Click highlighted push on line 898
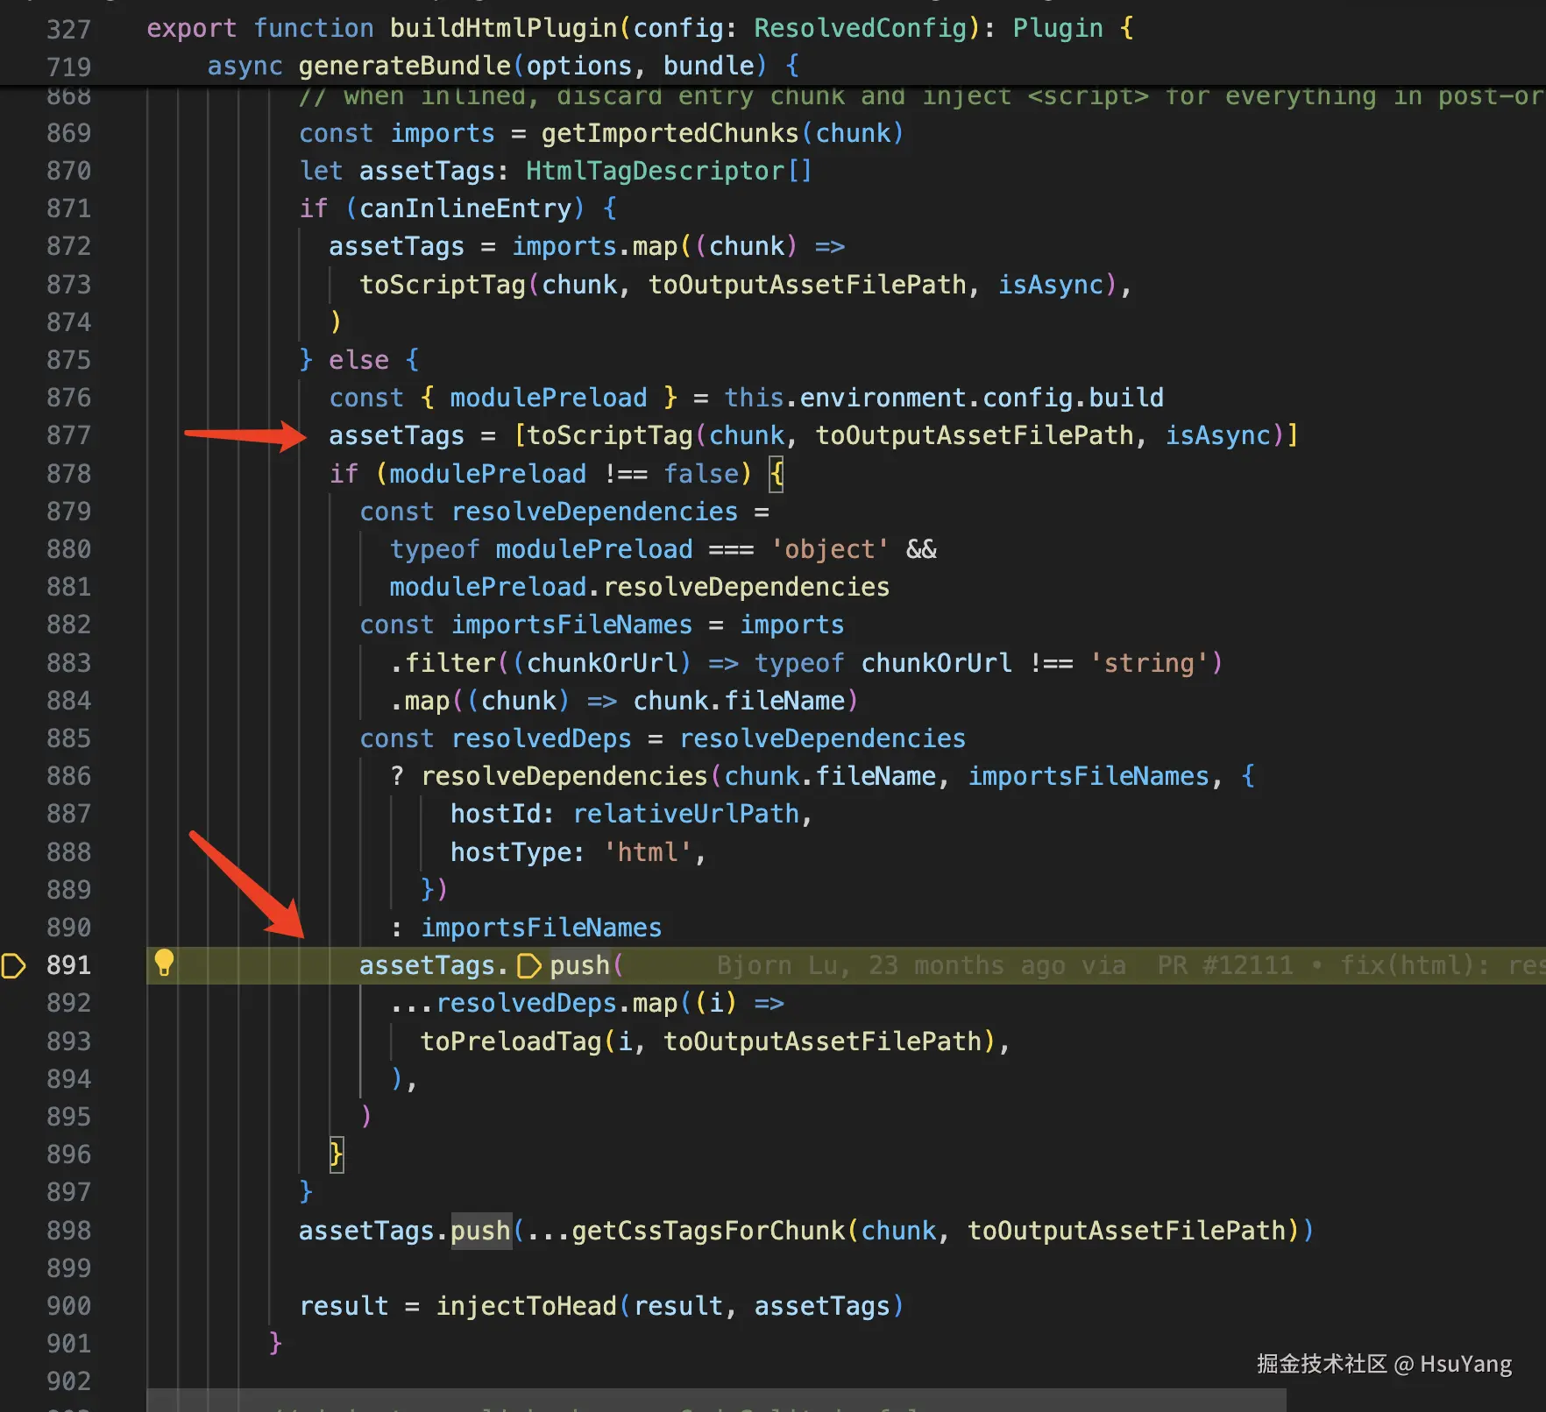Image resolution: width=1546 pixels, height=1412 pixels. coord(481,1231)
